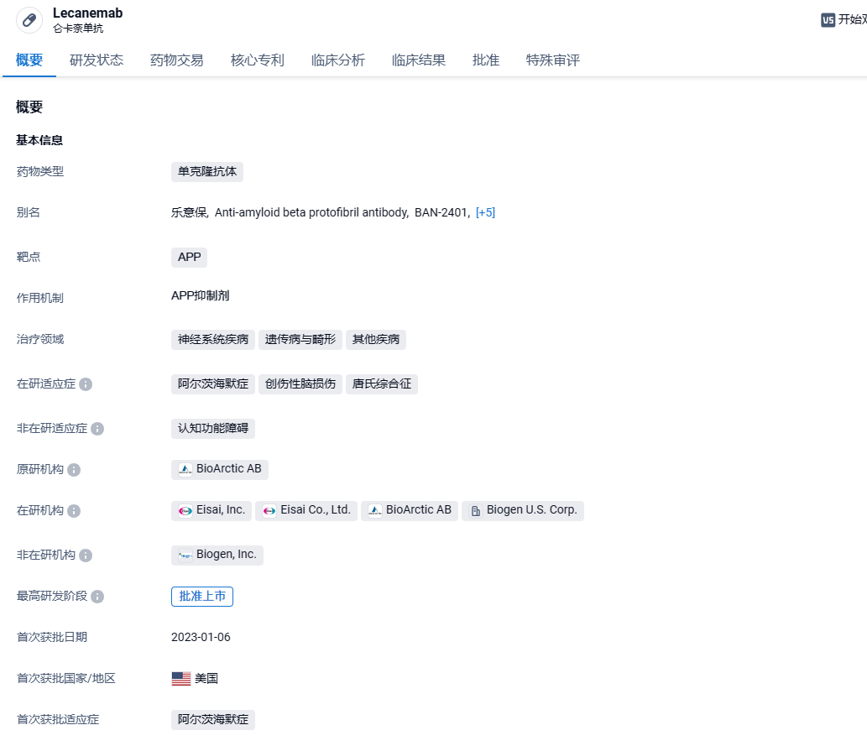Click the Biogen, Inc. logo icon

(x=185, y=556)
